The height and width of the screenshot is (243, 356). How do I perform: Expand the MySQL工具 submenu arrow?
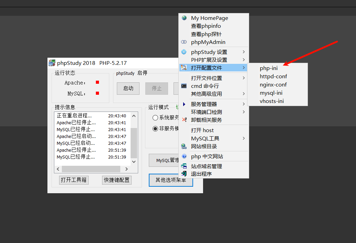(244, 138)
